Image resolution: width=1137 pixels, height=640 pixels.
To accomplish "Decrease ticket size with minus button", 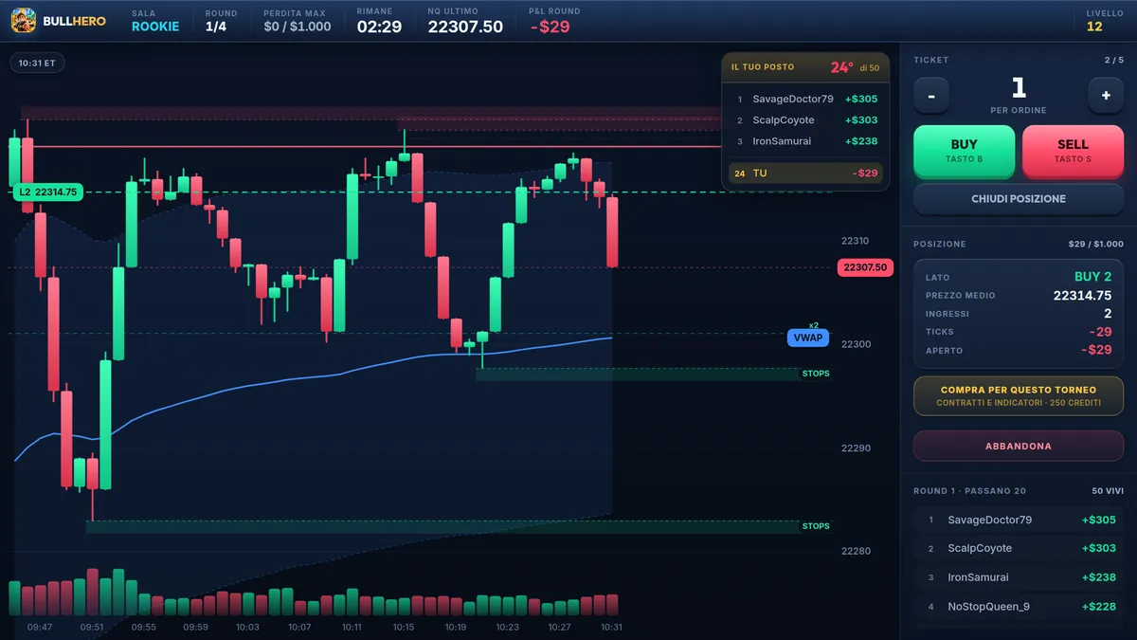I will tap(931, 95).
